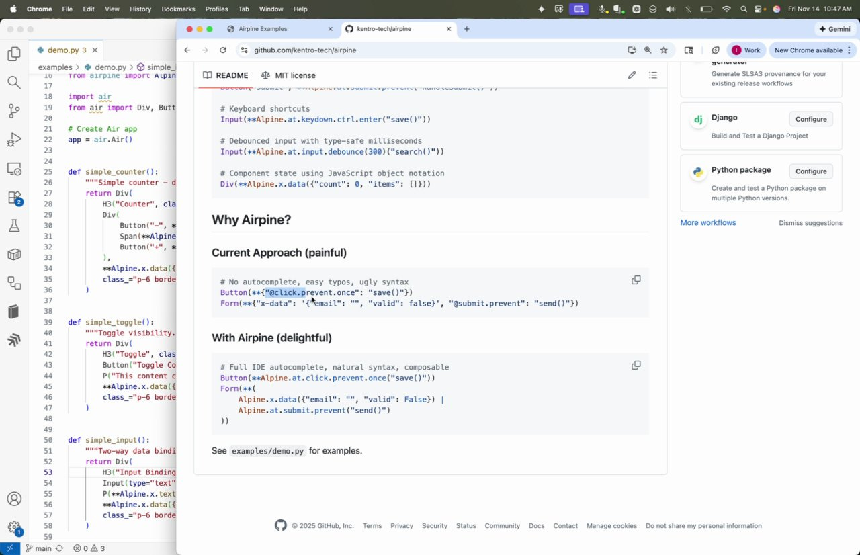Click the examples breadcrumb in VS Code
Image resolution: width=860 pixels, height=555 pixels.
(x=55, y=67)
